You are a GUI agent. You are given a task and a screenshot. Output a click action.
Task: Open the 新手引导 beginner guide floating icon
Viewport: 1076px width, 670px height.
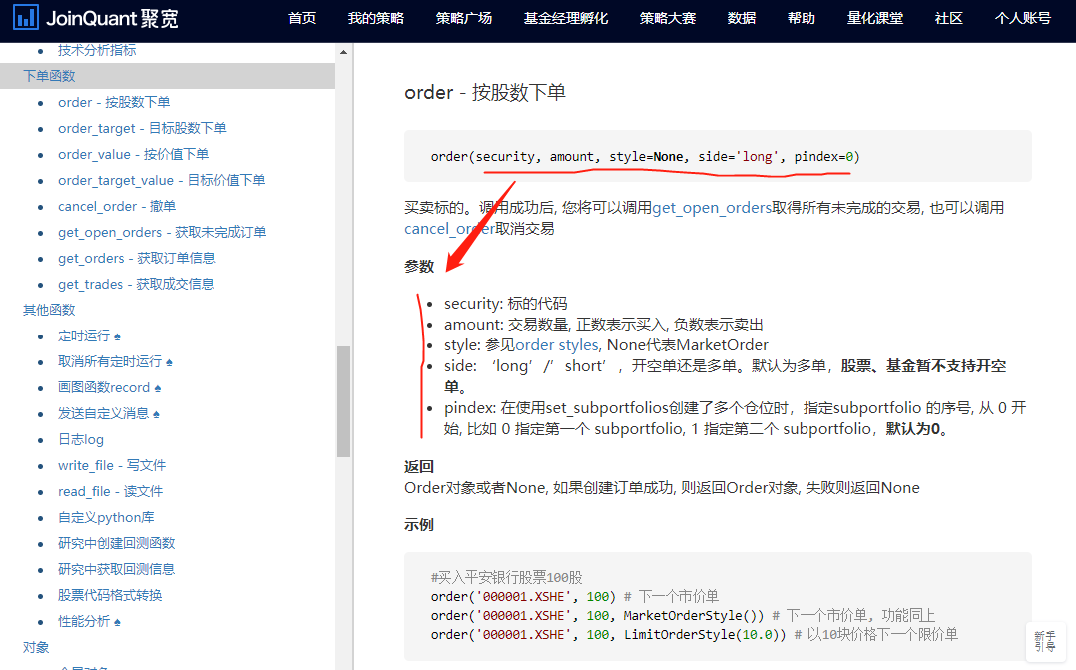(1045, 639)
